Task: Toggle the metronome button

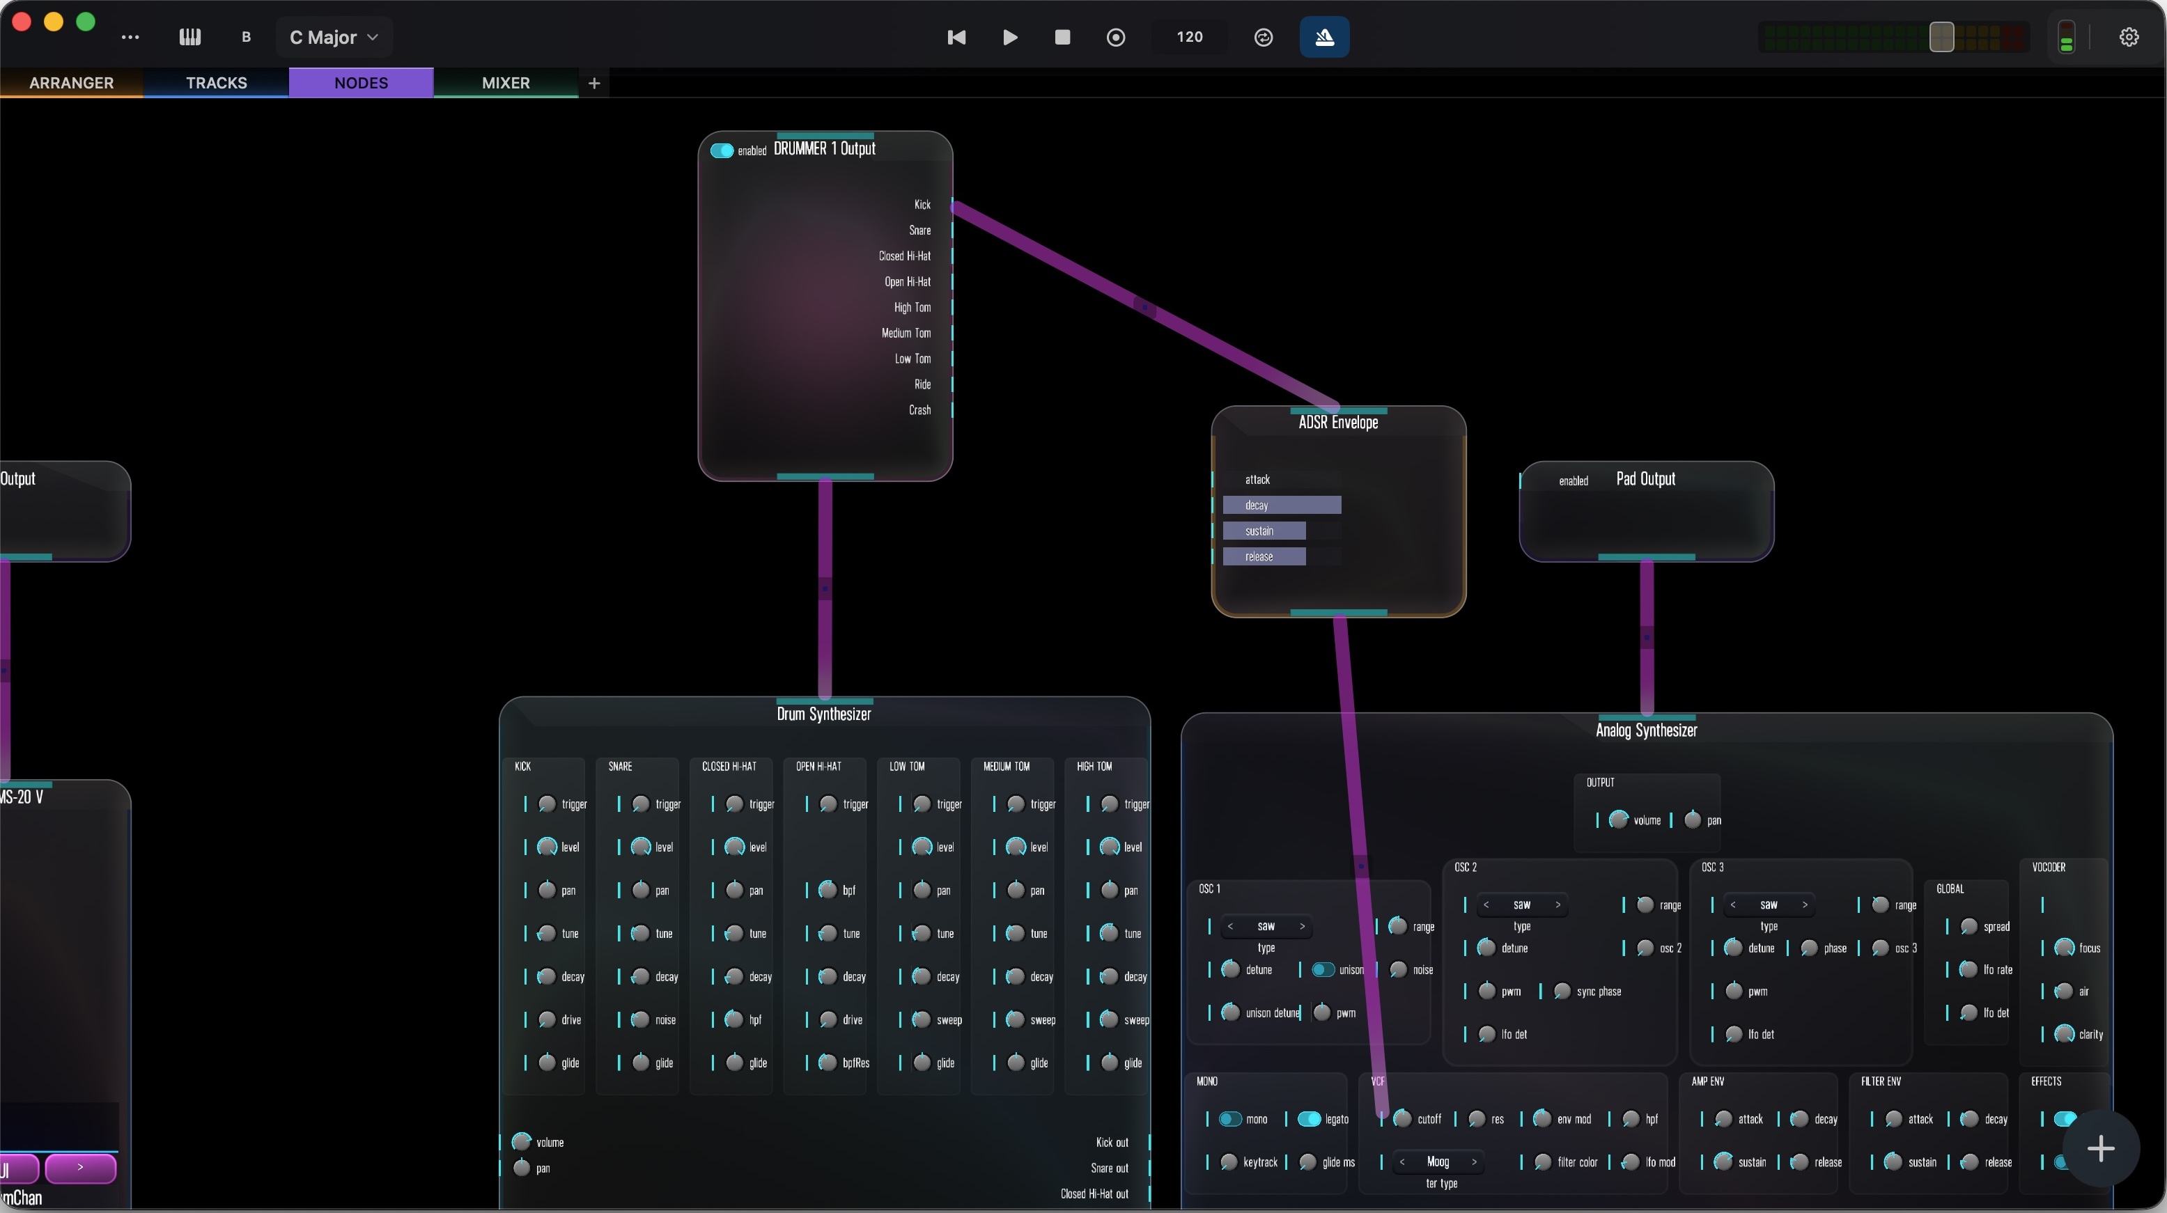Action: point(1324,37)
